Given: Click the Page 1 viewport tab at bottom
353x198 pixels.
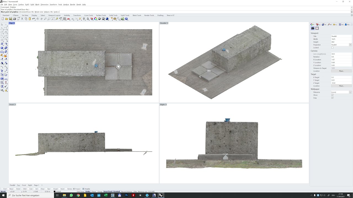Looking at the screenshot, I should [36, 185].
